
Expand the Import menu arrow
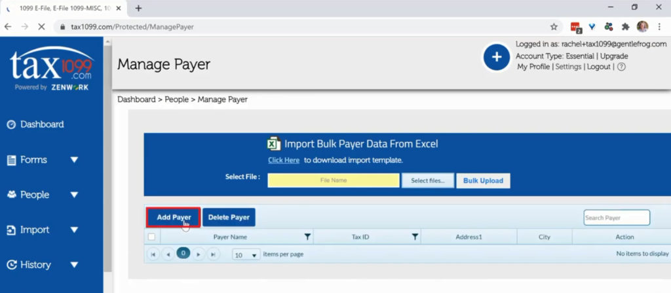pos(75,230)
